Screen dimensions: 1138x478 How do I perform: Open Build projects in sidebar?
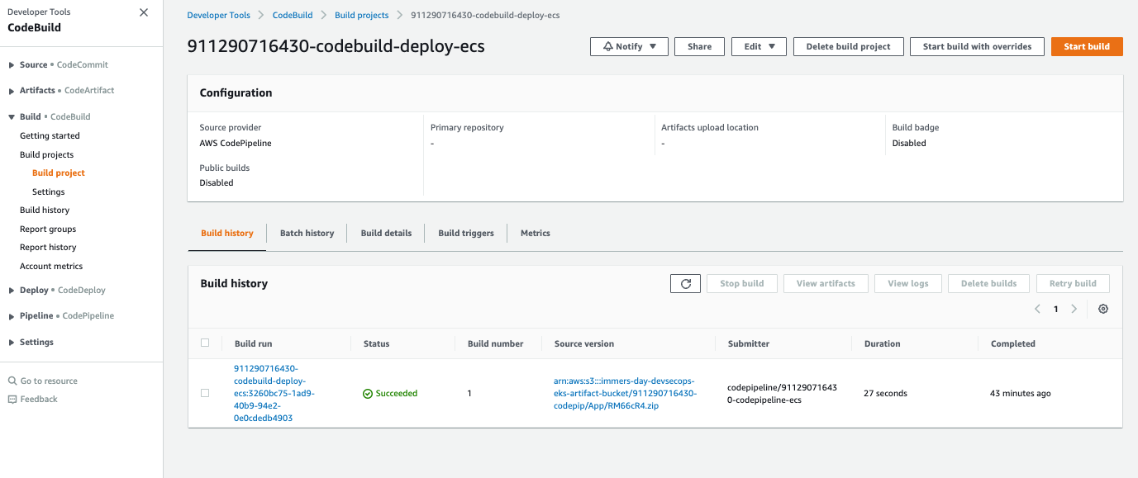(46, 154)
